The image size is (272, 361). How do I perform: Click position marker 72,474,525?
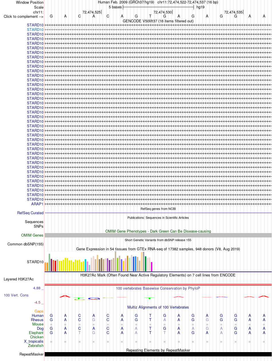click(92, 12)
